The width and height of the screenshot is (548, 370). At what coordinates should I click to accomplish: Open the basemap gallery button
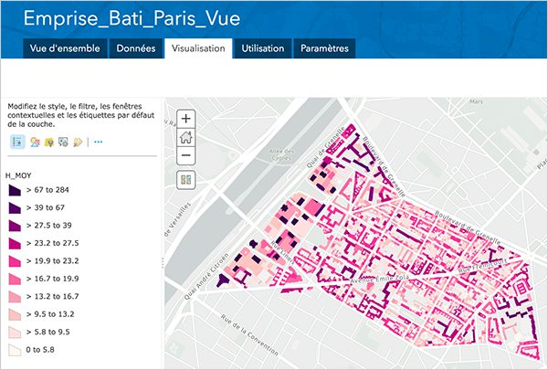pyautogui.click(x=186, y=180)
